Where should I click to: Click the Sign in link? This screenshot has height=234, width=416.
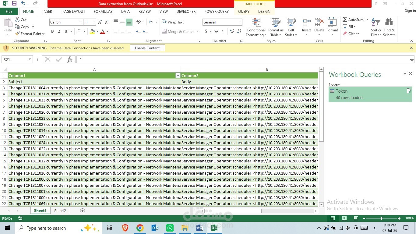[410, 11]
